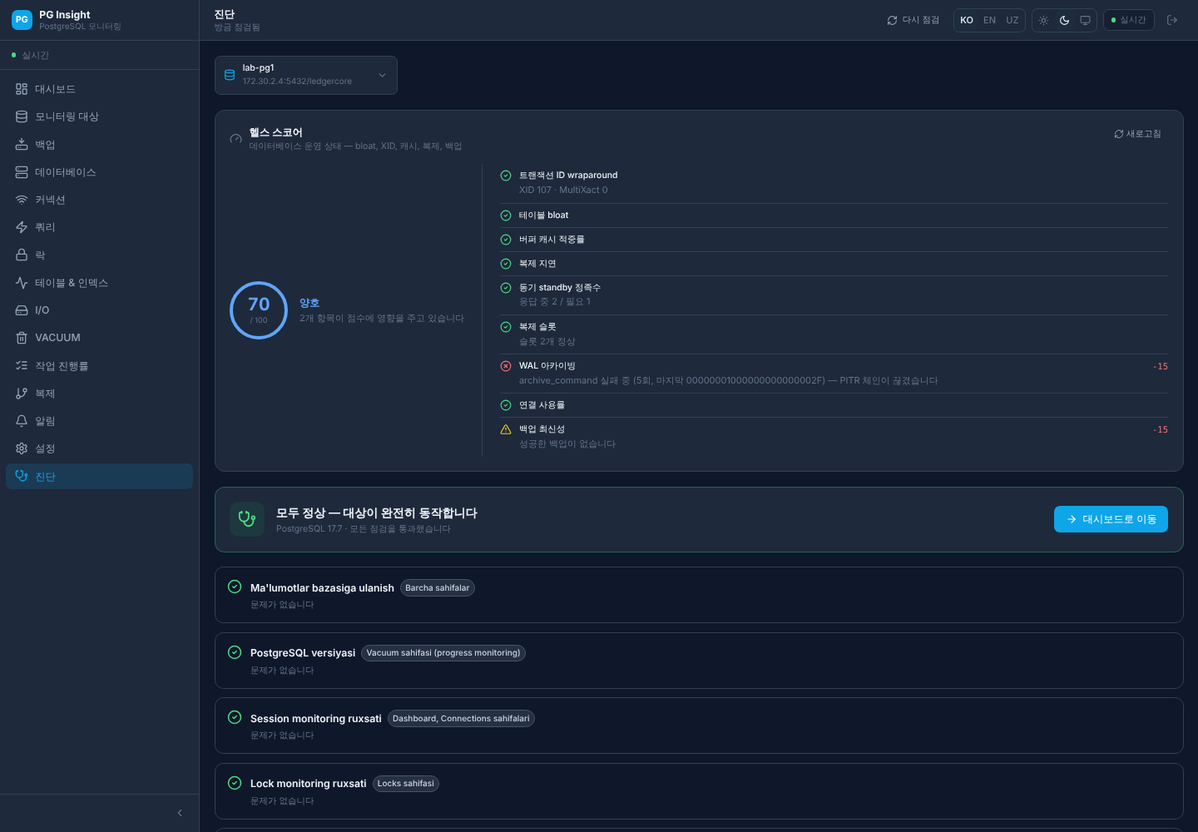Open the I/O page
1198x832 pixels.
pos(99,310)
